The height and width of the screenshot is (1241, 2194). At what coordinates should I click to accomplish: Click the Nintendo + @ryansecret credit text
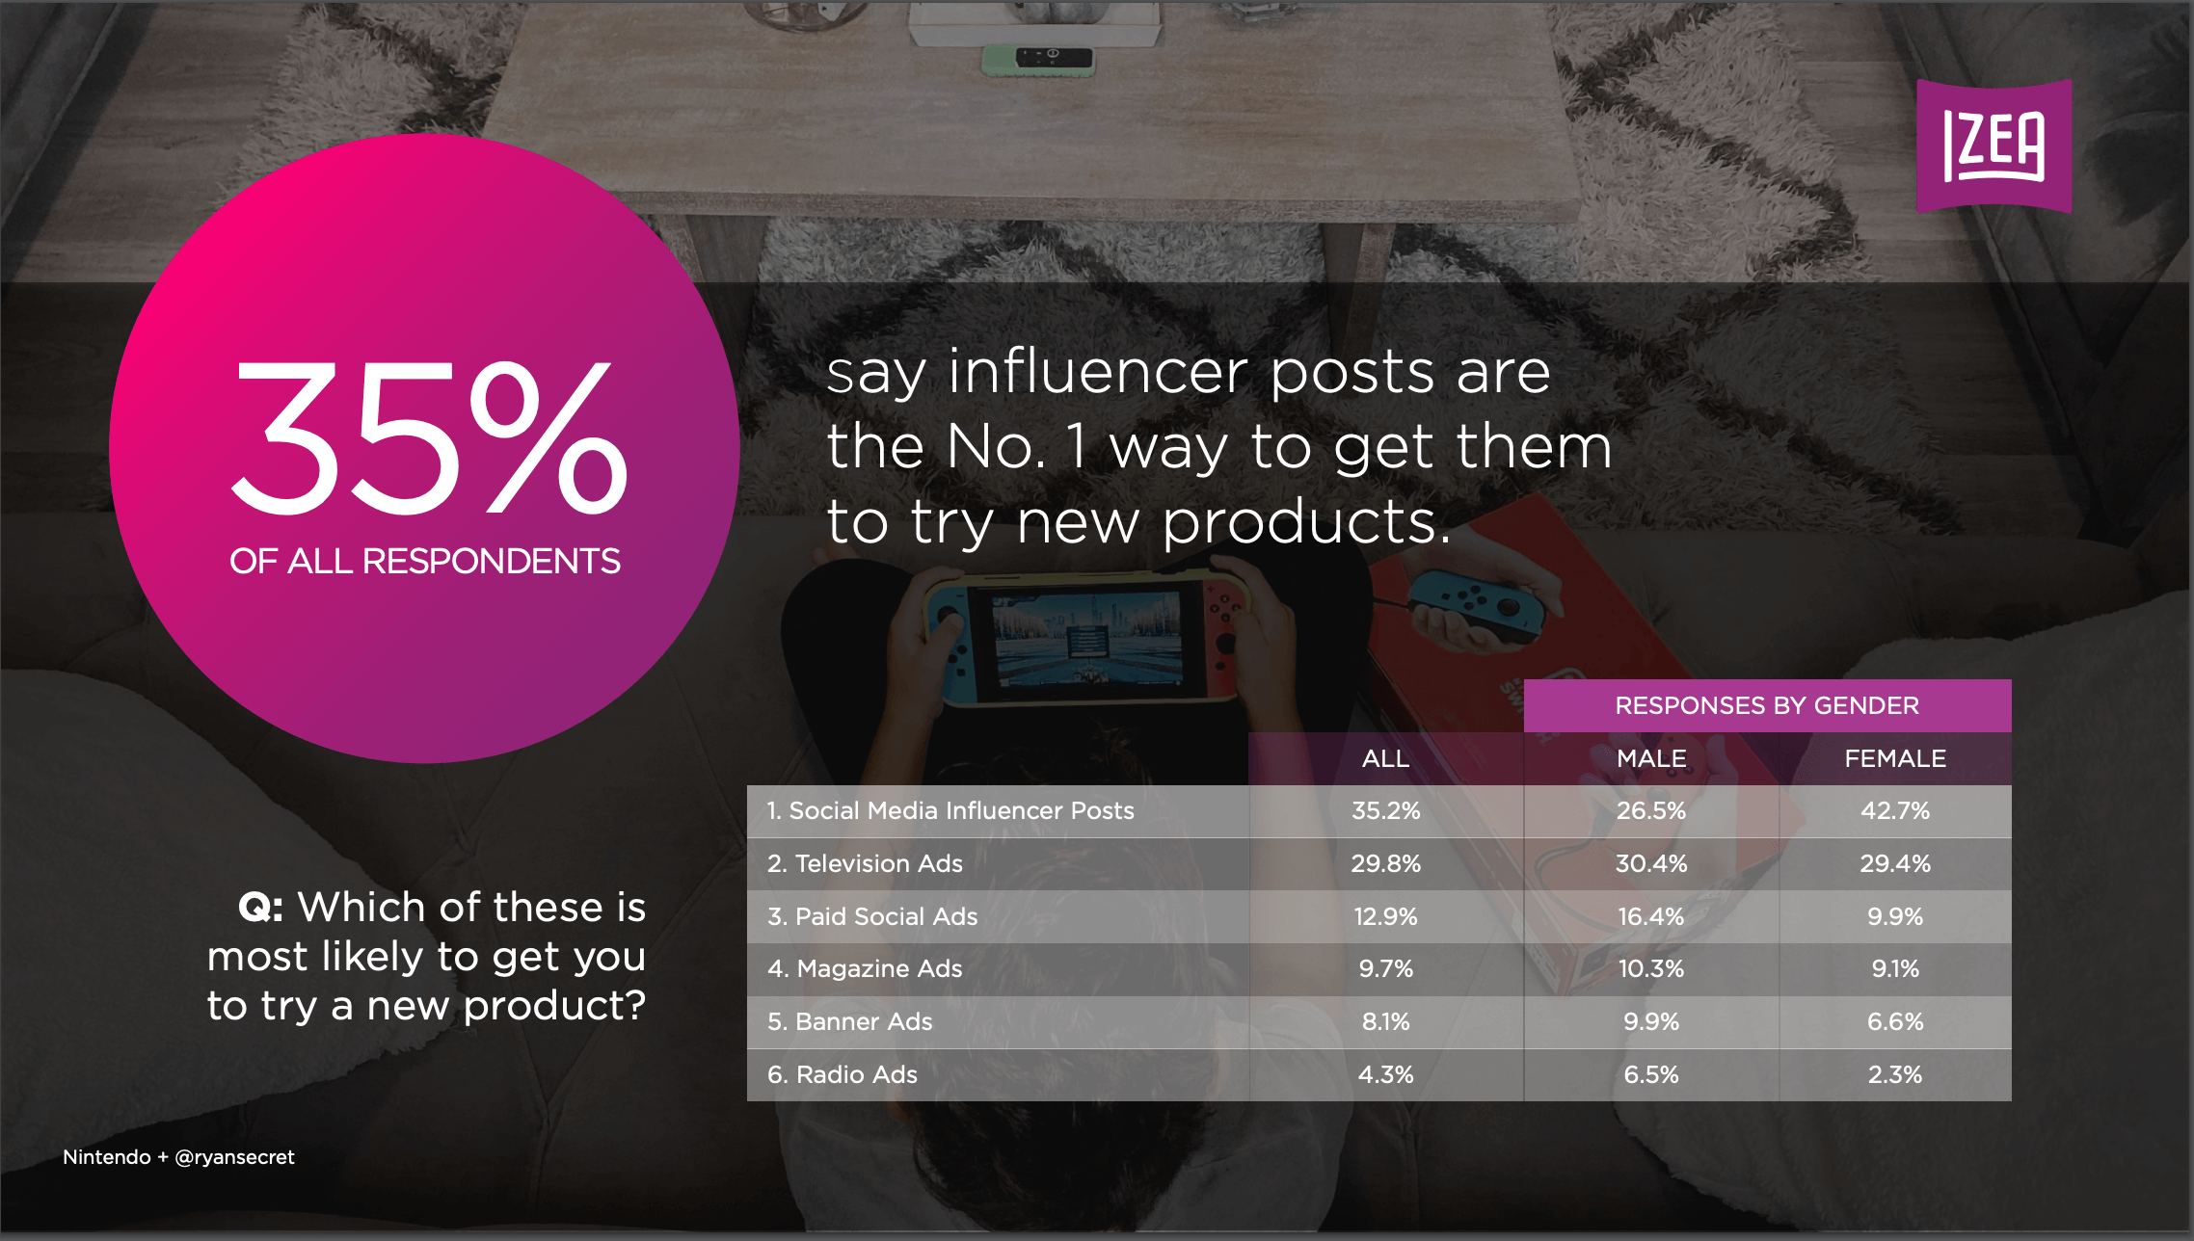178,1157
